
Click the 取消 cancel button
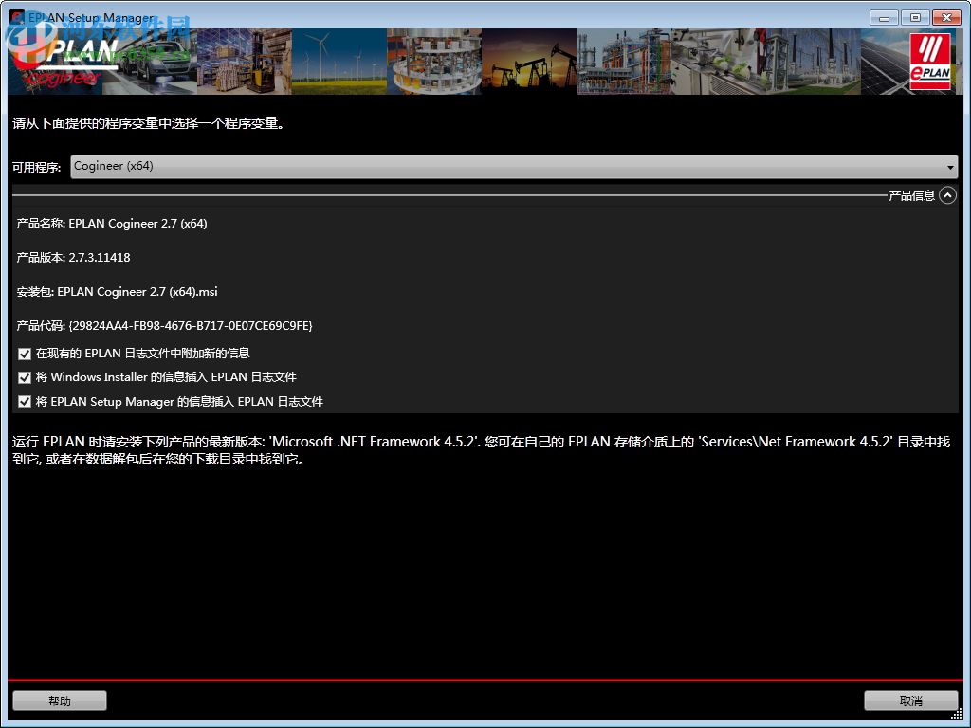[x=910, y=701]
